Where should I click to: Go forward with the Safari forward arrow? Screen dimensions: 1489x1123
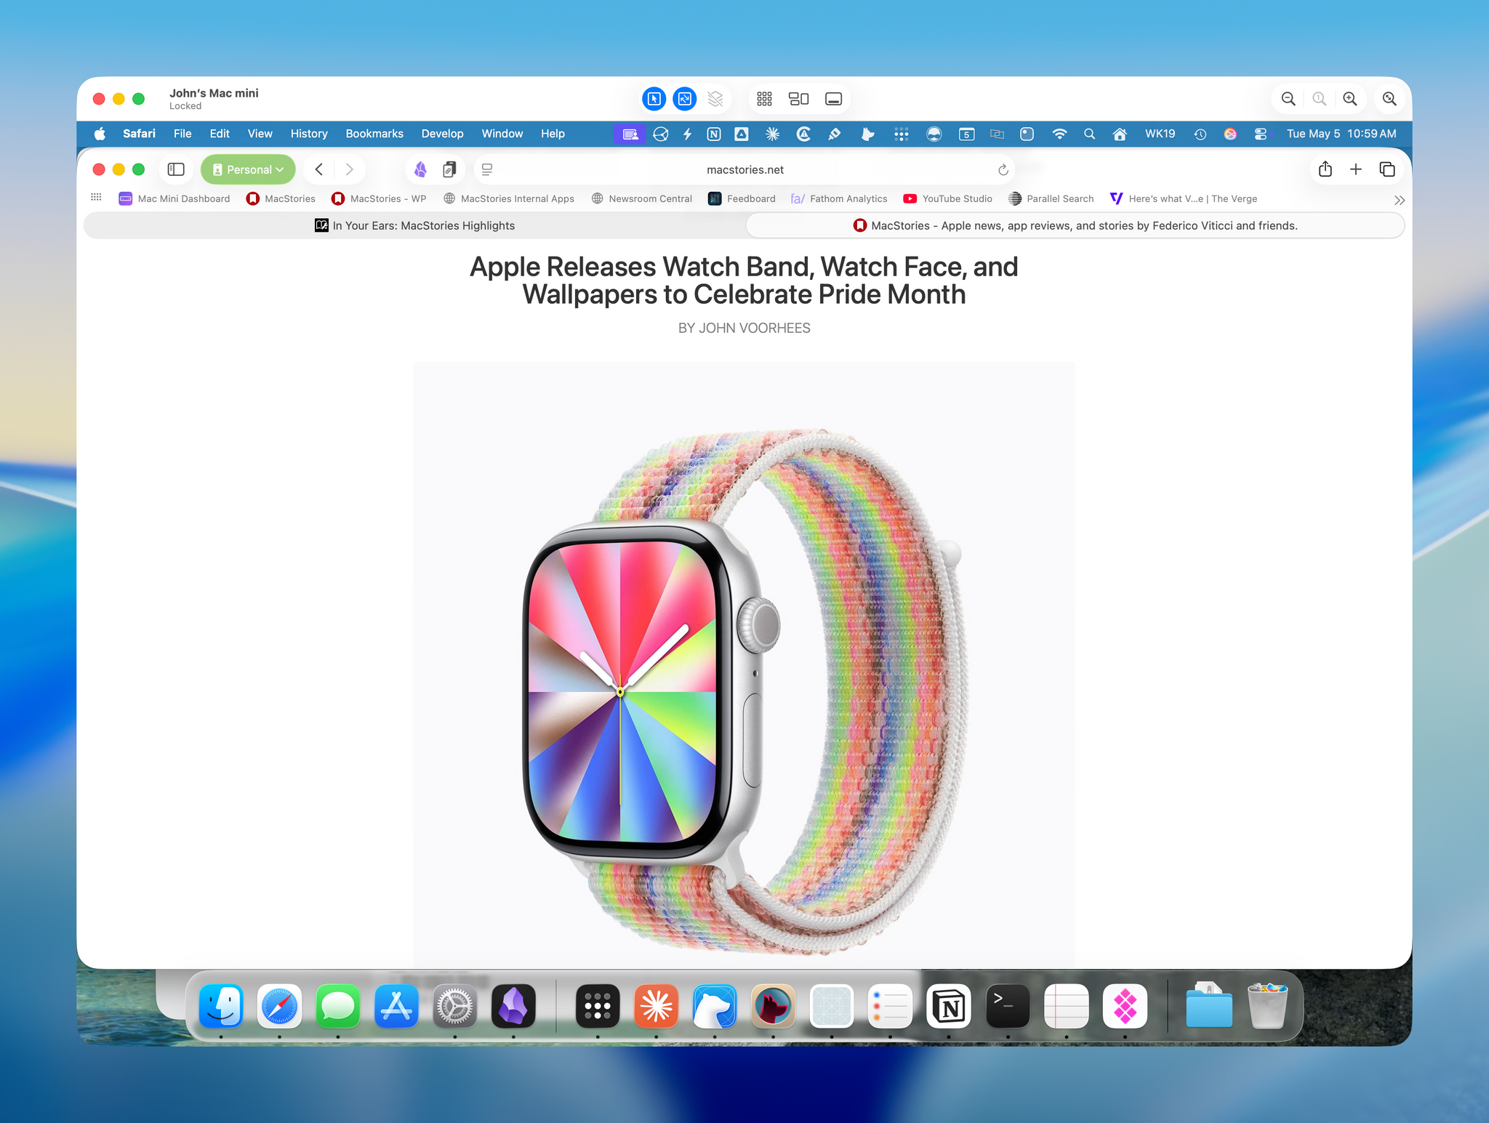click(x=350, y=169)
